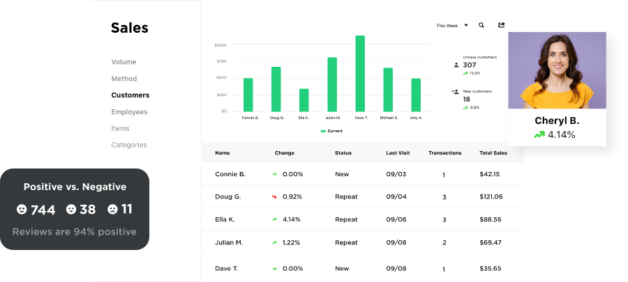Screen dimensions: 628x282
Task: Click the New customers add-person icon
Action: coord(456,91)
